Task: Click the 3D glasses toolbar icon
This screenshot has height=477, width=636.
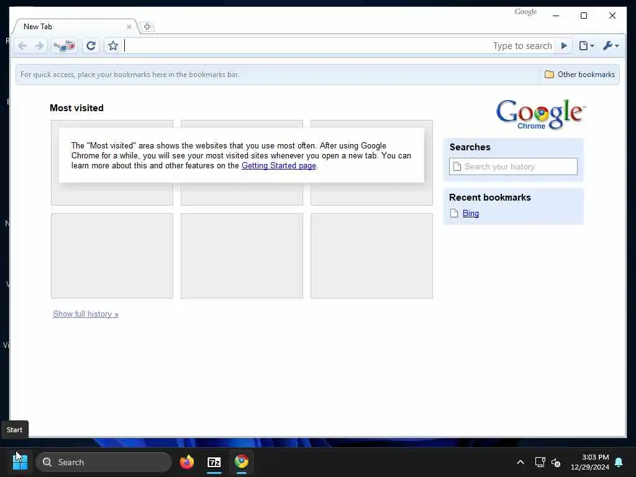Action: [x=65, y=46]
